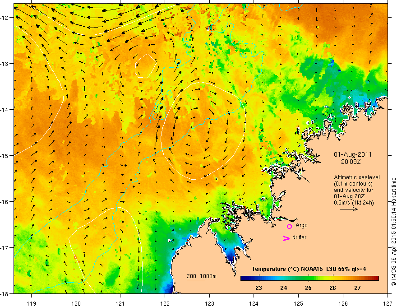This screenshot has width=397, height=307.
Task: Click the '01-Aug-2011' date text
Action: 353,154
